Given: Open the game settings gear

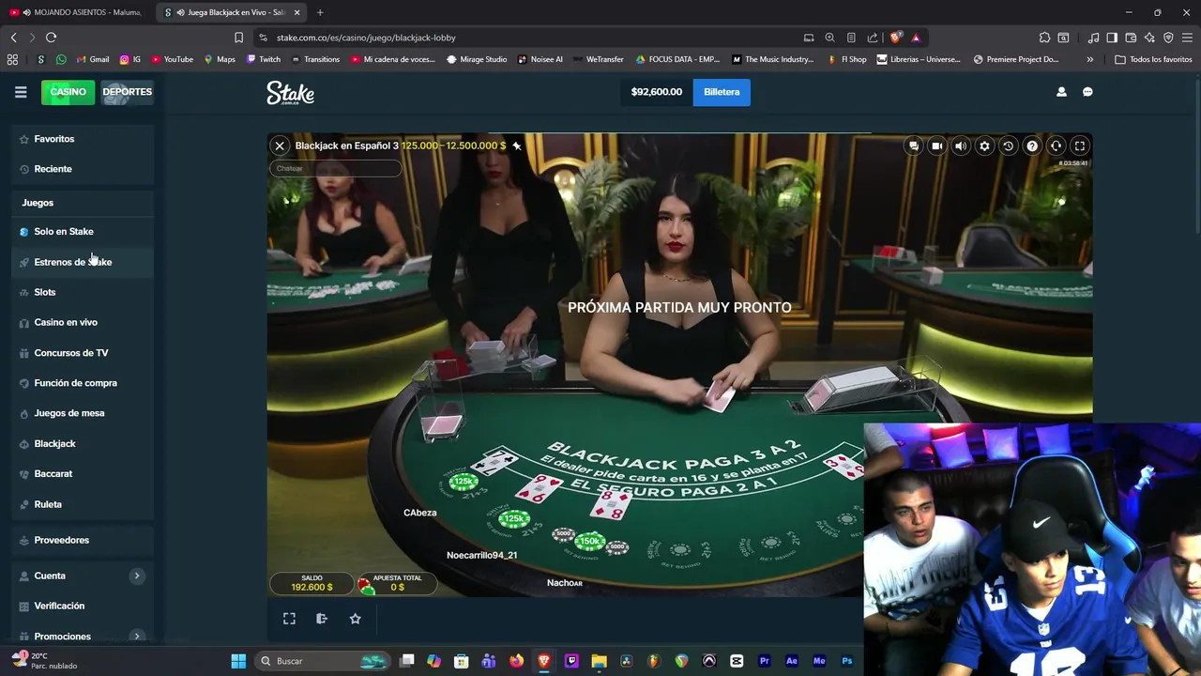Looking at the screenshot, I should pos(984,146).
